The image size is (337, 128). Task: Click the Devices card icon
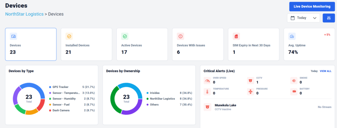coord(13,36)
